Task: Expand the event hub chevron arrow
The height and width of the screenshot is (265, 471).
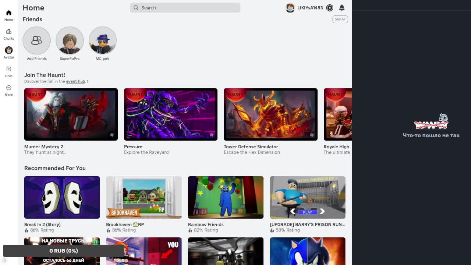Action: pyautogui.click(x=88, y=81)
